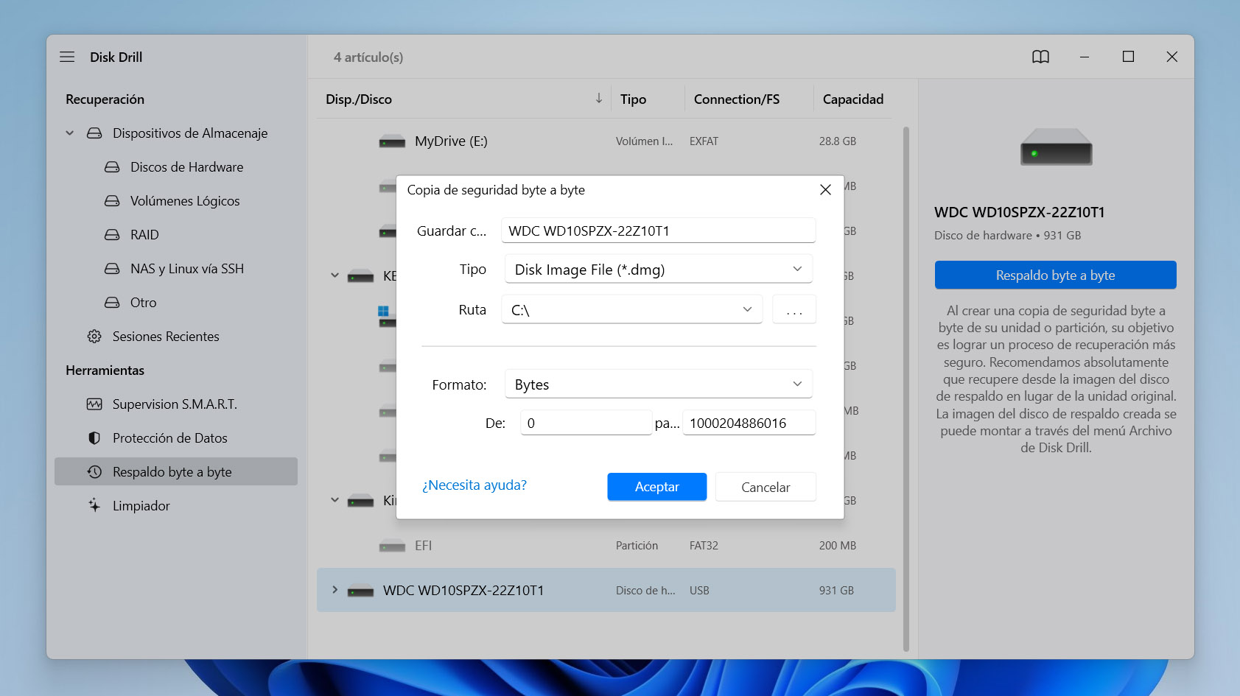Click the Supervision S.M.A.R.T. monitor icon
This screenshot has width=1240, height=696.
pos(94,404)
